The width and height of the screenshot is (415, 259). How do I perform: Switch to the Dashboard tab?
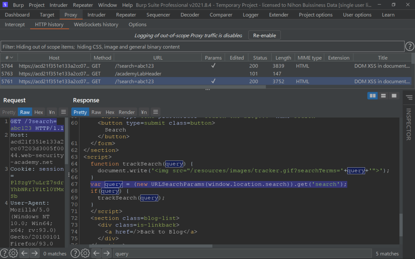17,15
